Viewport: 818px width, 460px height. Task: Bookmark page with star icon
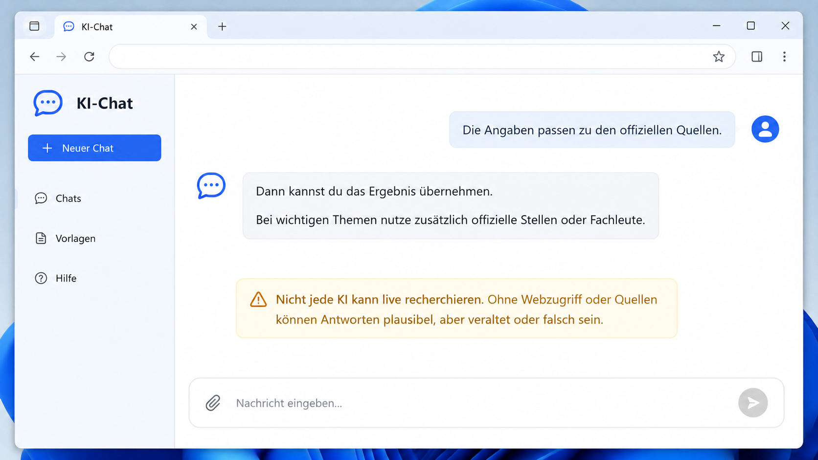718,57
